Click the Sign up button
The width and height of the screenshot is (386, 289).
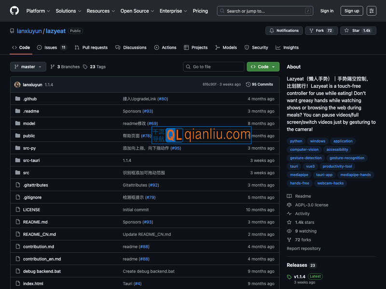pos(352,11)
